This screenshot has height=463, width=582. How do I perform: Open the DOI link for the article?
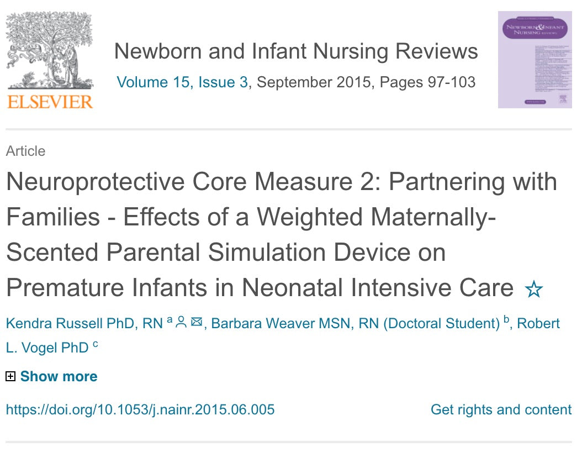point(140,410)
